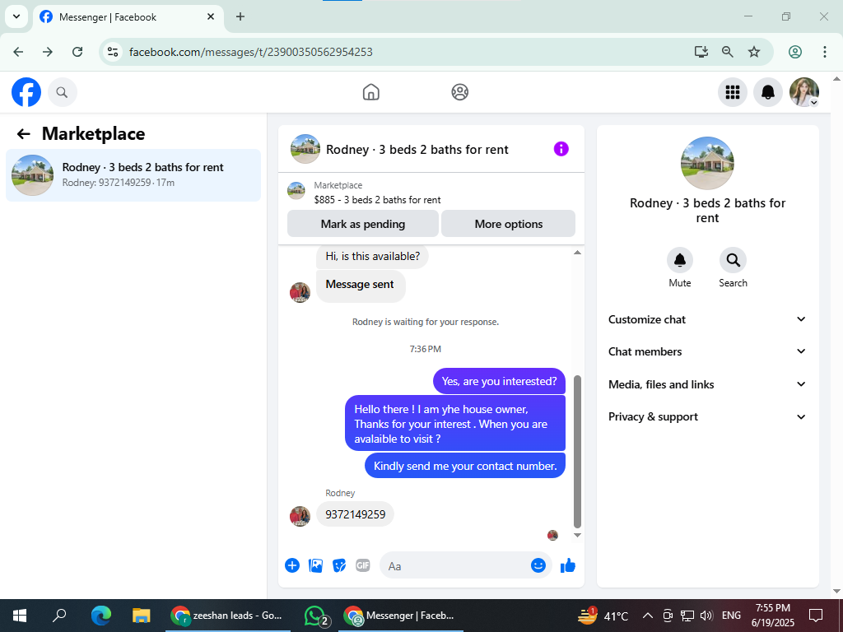Image resolution: width=843 pixels, height=632 pixels.
Task: Click the address bar URL
Action: tap(250, 52)
